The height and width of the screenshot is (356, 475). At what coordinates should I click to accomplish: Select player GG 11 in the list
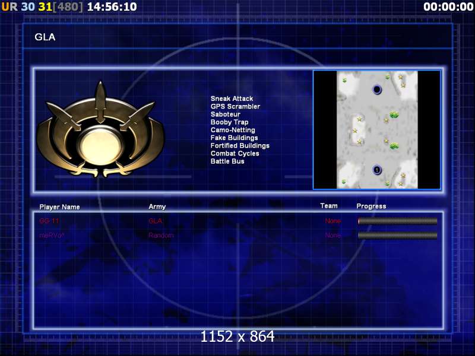tap(49, 221)
